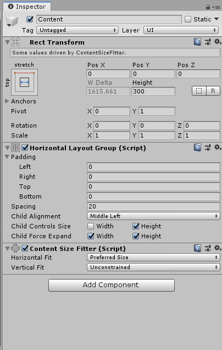Open Horizontal Layout Group preset icon
Image resolution: width=222 pixels, height=350 pixels.
[x=208, y=147]
